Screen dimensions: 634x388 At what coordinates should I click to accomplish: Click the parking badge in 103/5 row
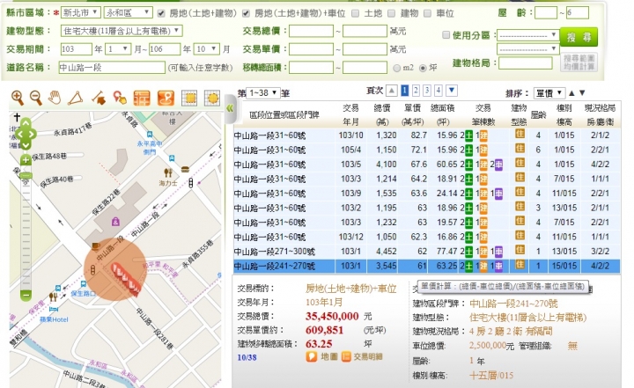coord(498,165)
